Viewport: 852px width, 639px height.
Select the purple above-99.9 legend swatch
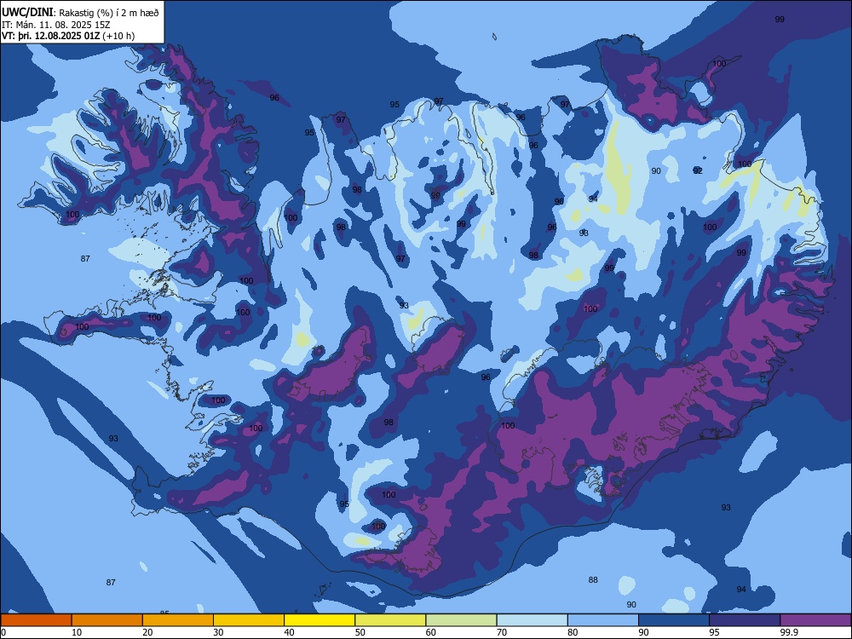[815, 620]
